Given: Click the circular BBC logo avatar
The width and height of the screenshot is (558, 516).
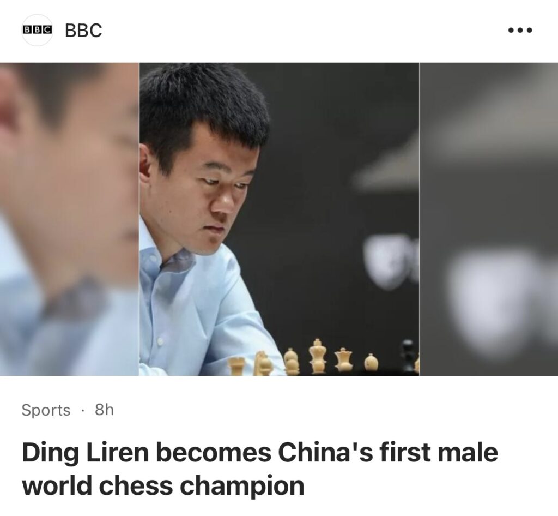Looking at the screenshot, I should click(38, 30).
